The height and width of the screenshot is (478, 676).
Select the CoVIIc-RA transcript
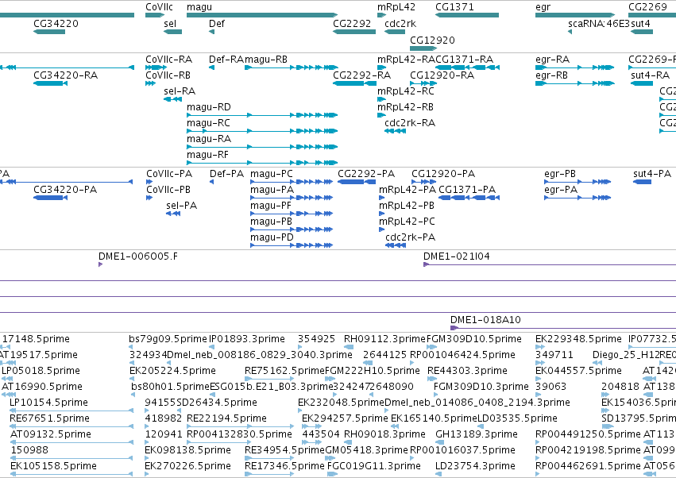(156, 67)
